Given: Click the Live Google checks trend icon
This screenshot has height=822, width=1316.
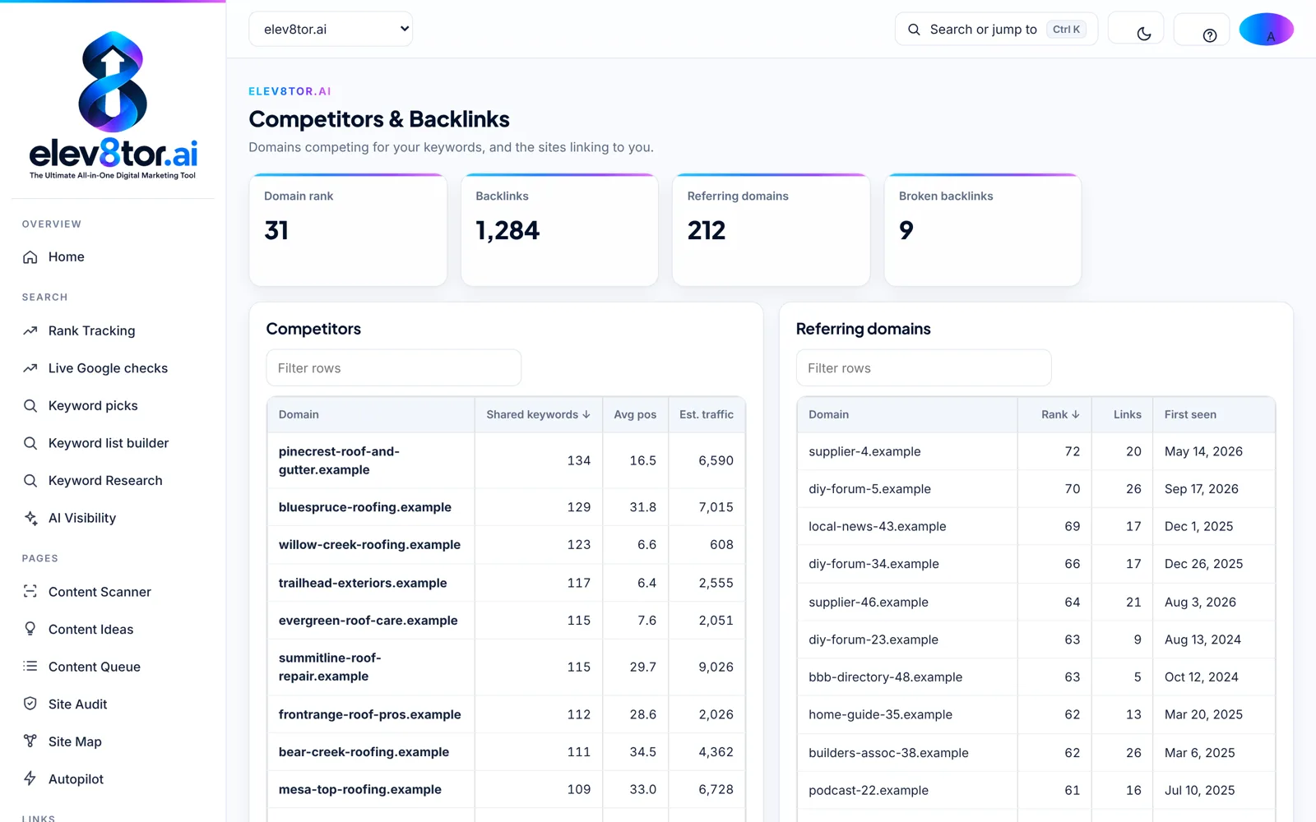Looking at the screenshot, I should (x=30, y=368).
